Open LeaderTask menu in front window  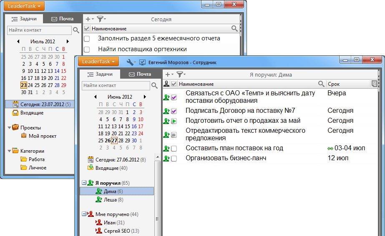click(x=98, y=61)
